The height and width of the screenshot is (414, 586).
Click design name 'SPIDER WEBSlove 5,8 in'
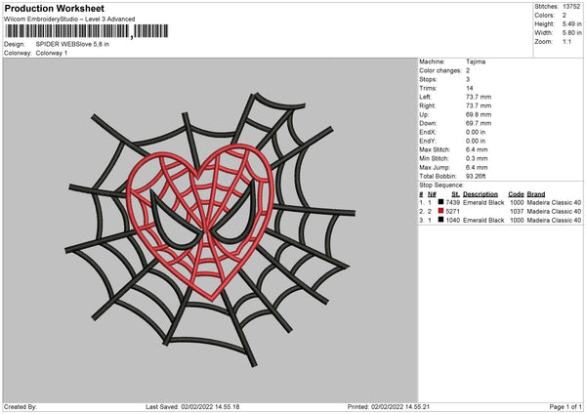pos(72,44)
